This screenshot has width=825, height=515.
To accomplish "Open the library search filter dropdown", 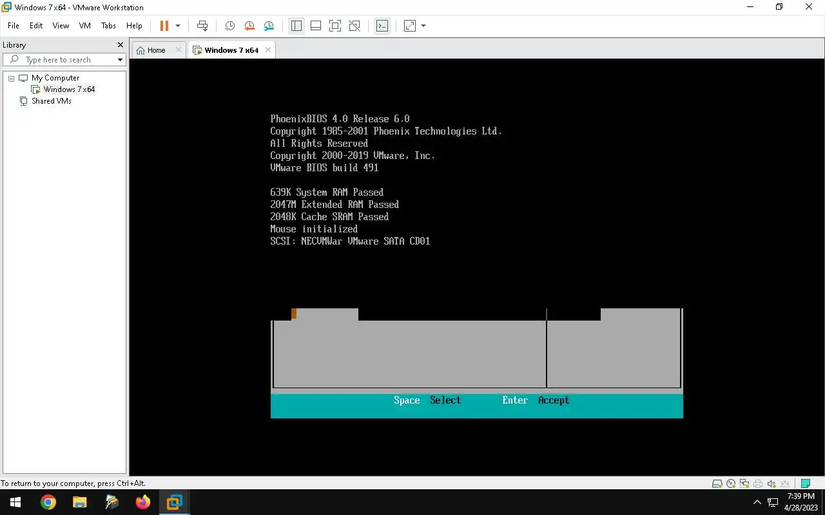I will pyautogui.click(x=120, y=60).
